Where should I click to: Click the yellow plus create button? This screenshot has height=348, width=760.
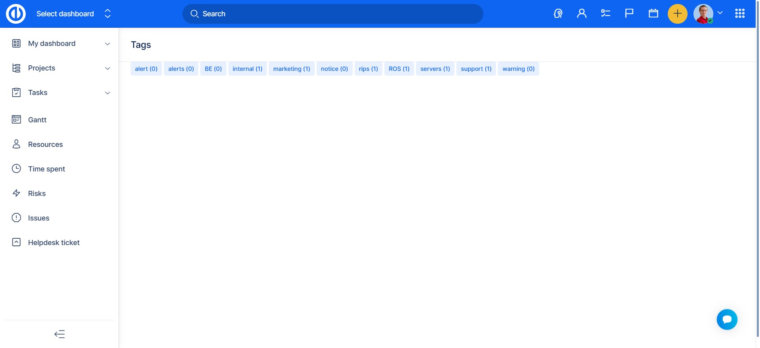tap(677, 14)
